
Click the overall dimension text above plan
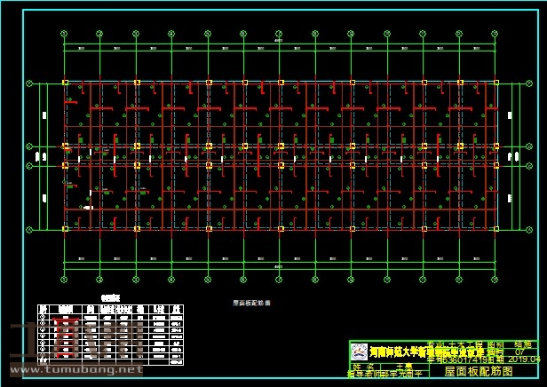[x=279, y=40]
